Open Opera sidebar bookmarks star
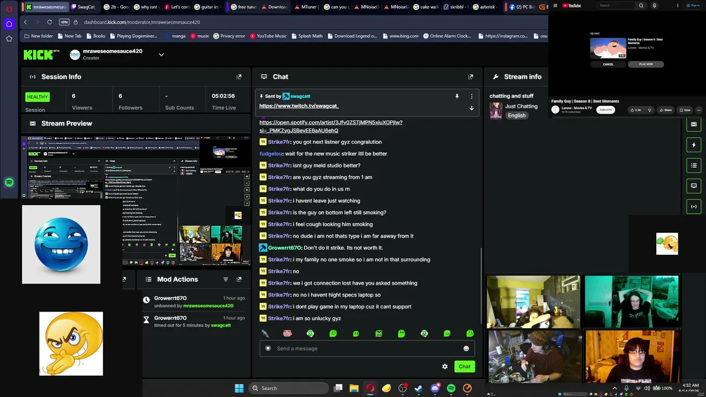 point(9,39)
